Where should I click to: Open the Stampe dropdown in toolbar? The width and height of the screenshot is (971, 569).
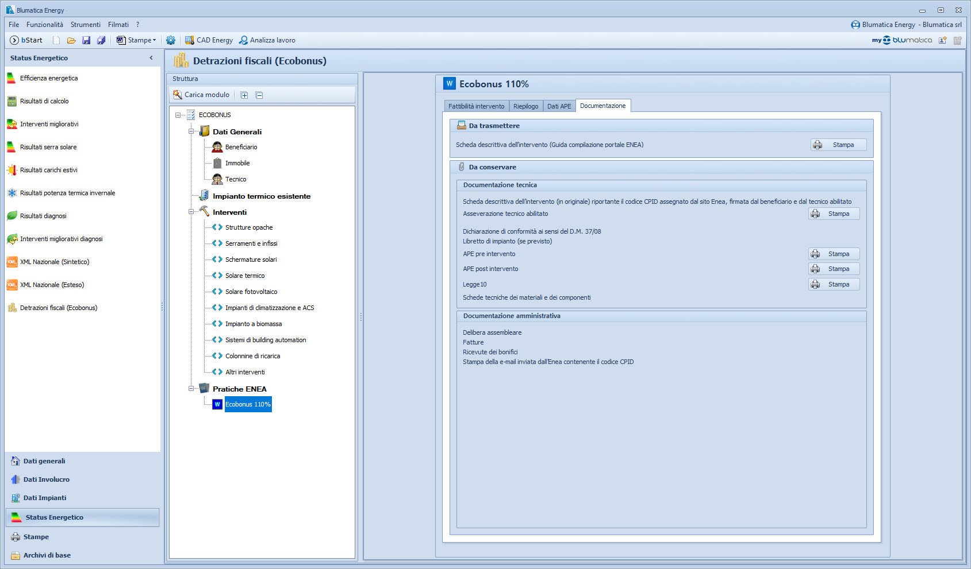[x=137, y=40]
